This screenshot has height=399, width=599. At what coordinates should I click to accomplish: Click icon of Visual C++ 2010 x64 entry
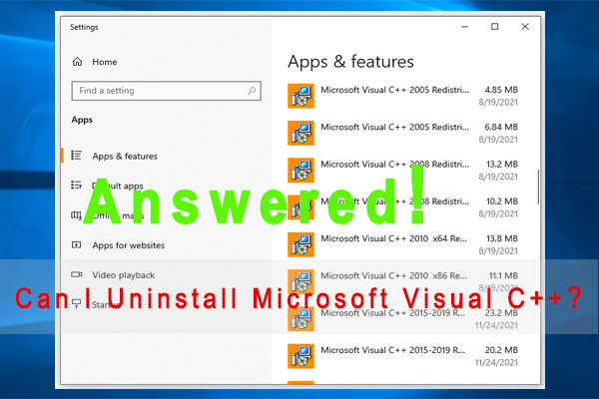tap(301, 244)
